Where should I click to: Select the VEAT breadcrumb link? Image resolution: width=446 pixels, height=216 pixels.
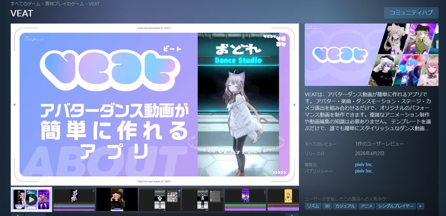(x=95, y=3)
